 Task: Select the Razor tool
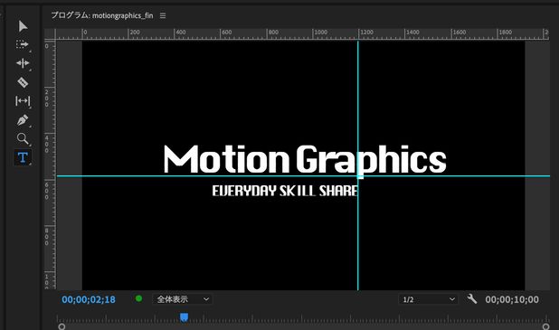(23, 82)
